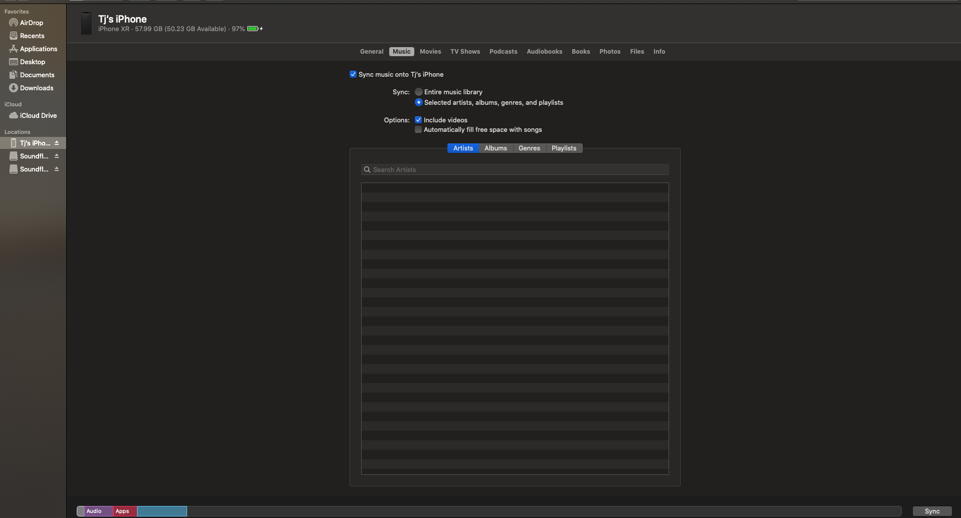Screen dimensions: 961x518
Task: Select the Desktop sidebar icon
Action: pyautogui.click(x=14, y=62)
